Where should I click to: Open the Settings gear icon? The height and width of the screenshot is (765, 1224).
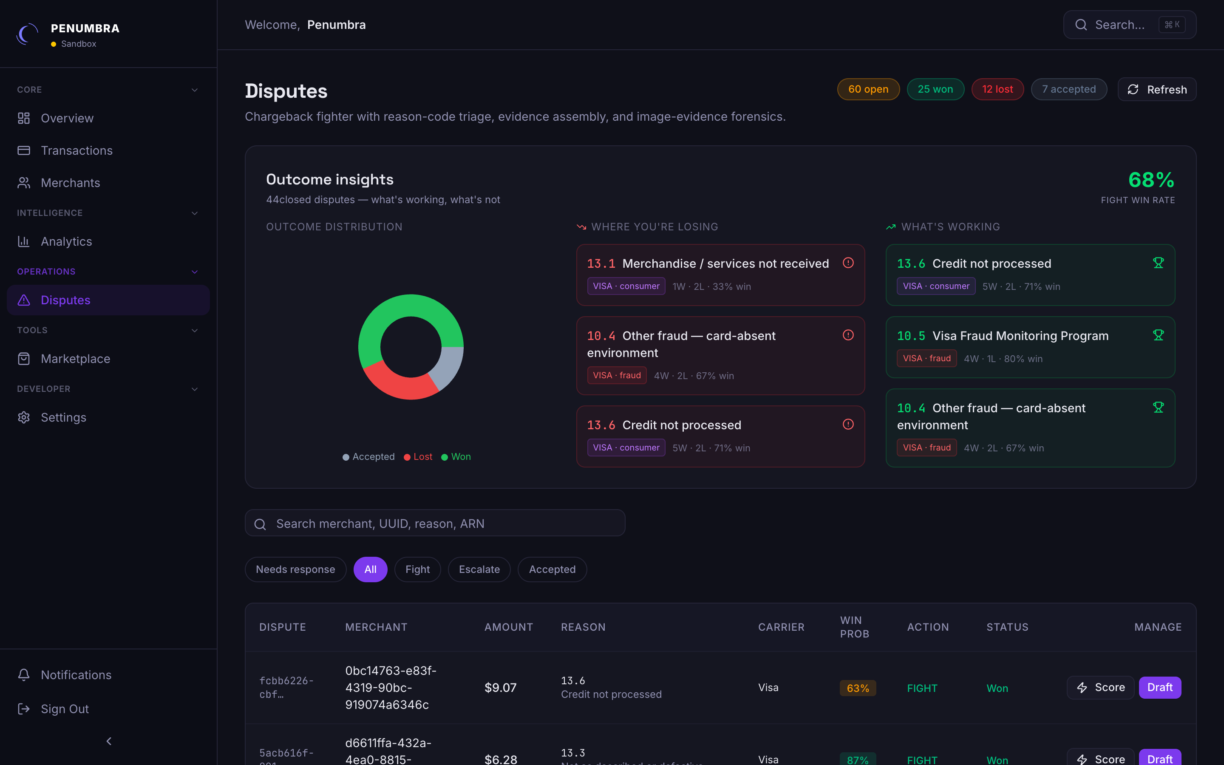(x=24, y=417)
